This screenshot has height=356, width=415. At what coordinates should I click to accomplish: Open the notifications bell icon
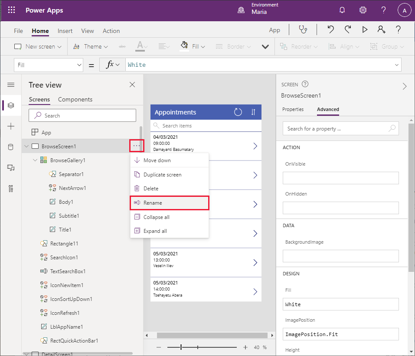(x=342, y=10)
